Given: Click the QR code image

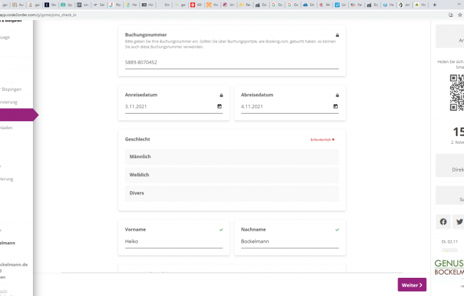Looking at the screenshot, I should point(457,93).
